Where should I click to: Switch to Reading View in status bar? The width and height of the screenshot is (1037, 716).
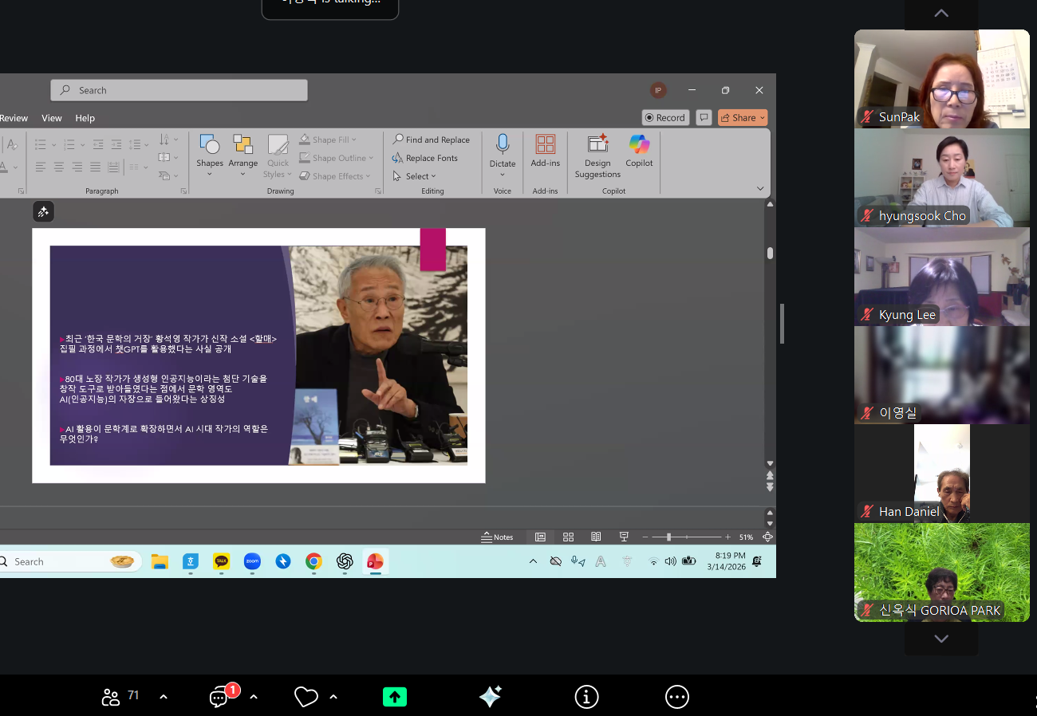[596, 537]
